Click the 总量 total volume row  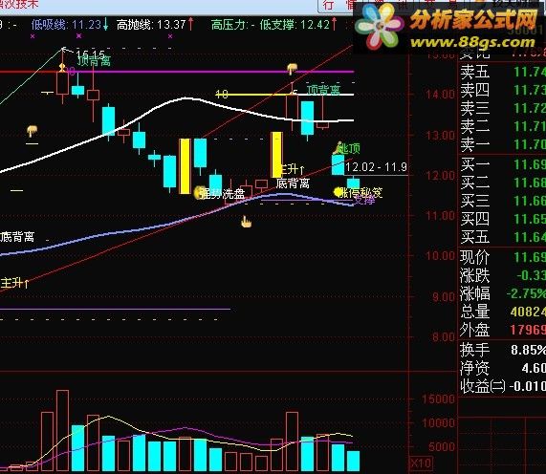[x=502, y=312]
